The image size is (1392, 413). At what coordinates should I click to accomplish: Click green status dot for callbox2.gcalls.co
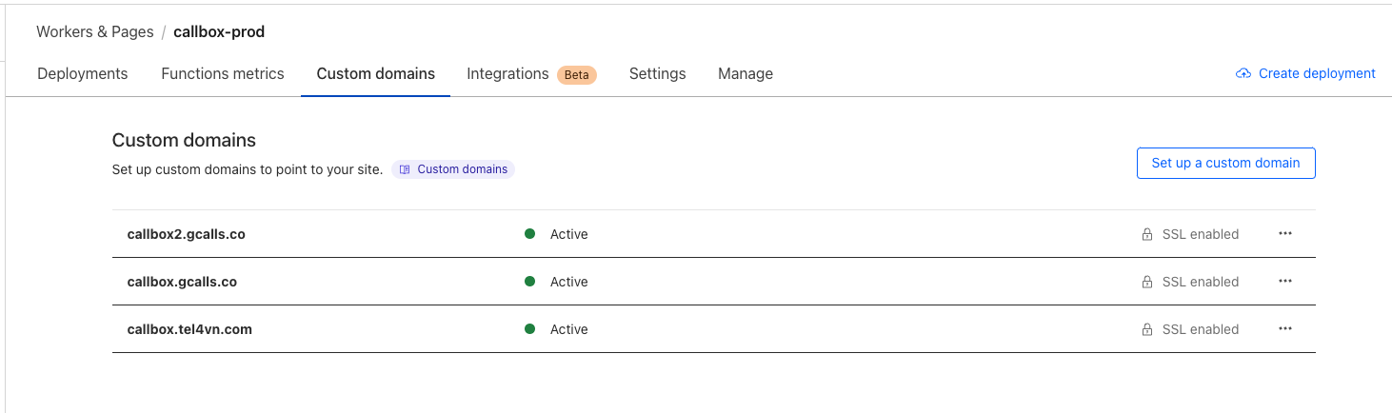[529, 234]
